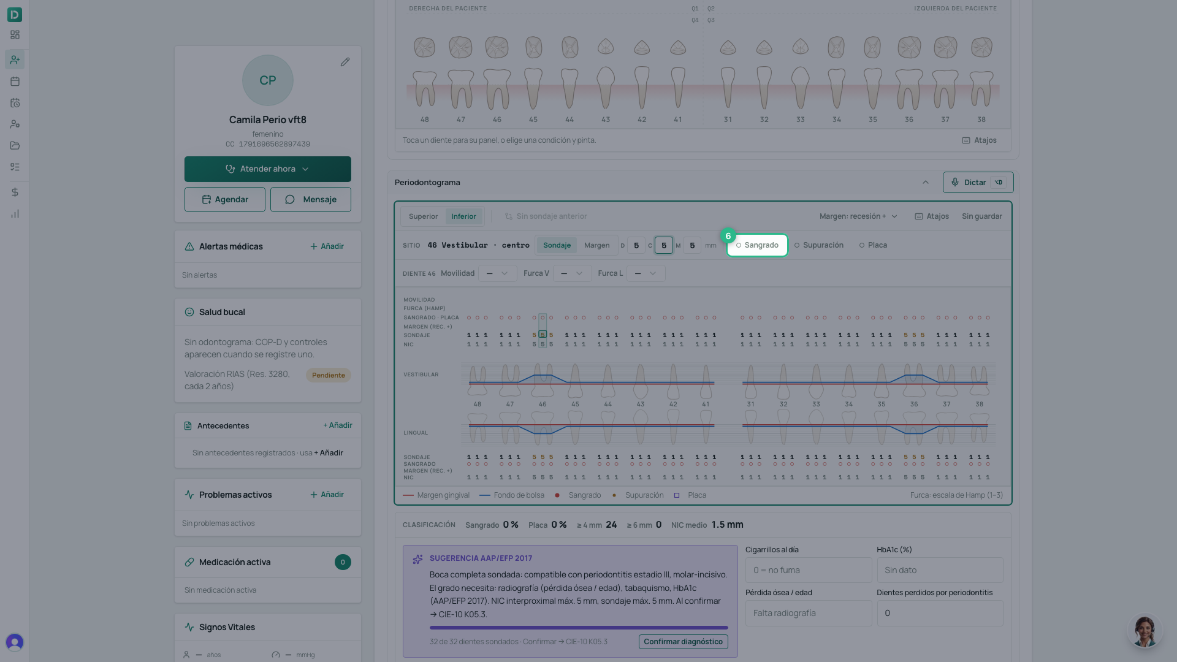1177x662 pixels.
Task: Click the M probing depth field
Action: (692, 245)
